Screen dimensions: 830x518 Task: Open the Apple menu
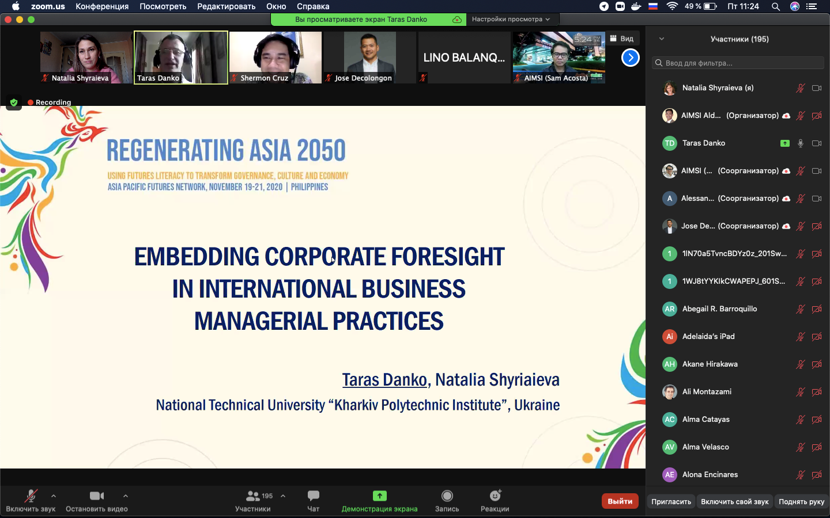(16, 6)
